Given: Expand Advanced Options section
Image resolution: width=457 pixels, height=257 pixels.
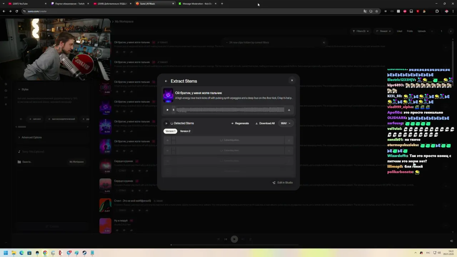Looking at the screenshot, I should click(30, 137).
